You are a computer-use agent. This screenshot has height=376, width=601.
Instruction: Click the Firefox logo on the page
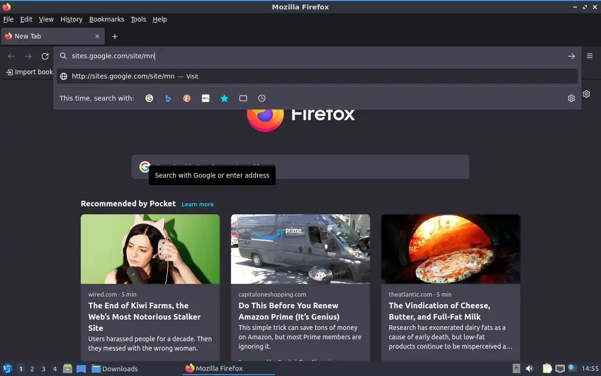(x=265, y=120)
